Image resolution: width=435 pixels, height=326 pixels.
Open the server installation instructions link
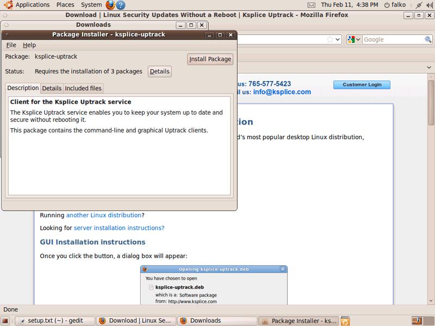pos(119,228)
